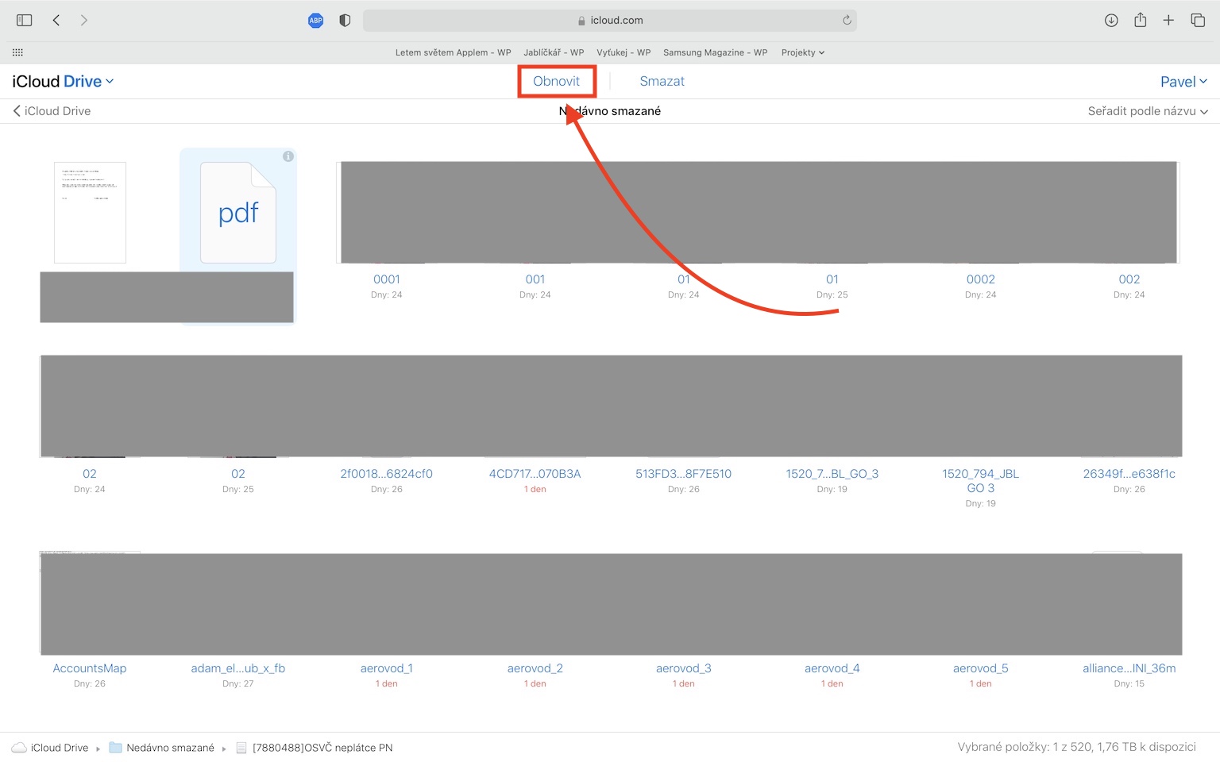Select the file 513FD3...8F7E510

click(684, 474)
